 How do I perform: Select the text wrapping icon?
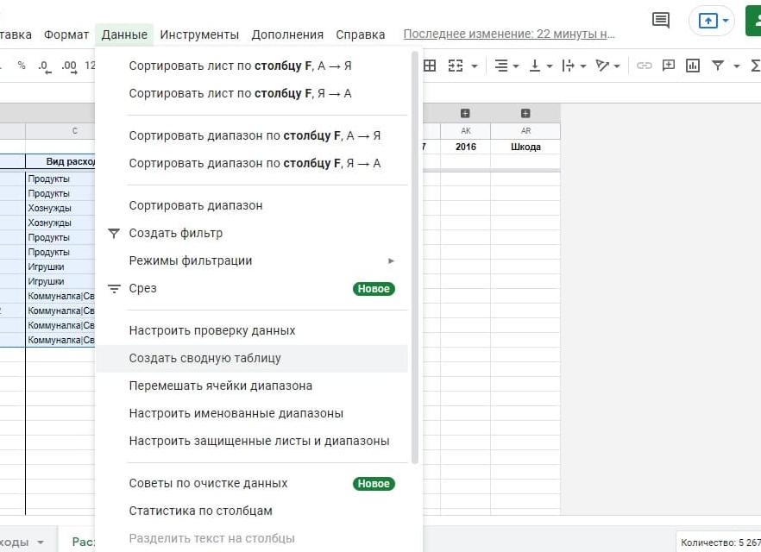click(567, 66)
